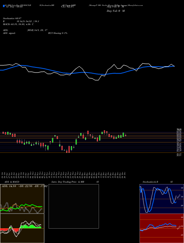
Task: Open the red RSI chart panel
Action: (x=162, y=228)
